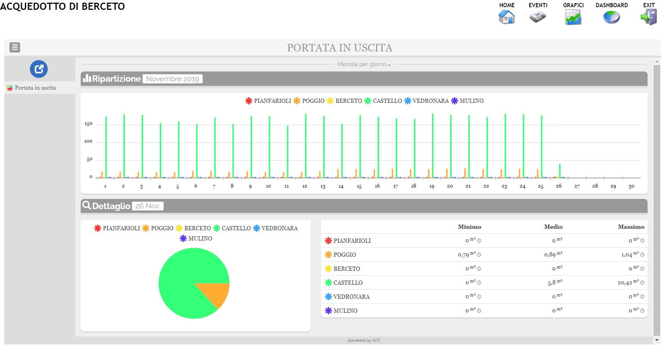The image size is (662, 349).
Task: Click the green CASTELLO table row icon
Action: point(328,282)
